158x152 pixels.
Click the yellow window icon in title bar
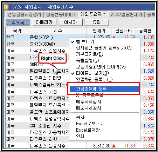coord(6,7)
